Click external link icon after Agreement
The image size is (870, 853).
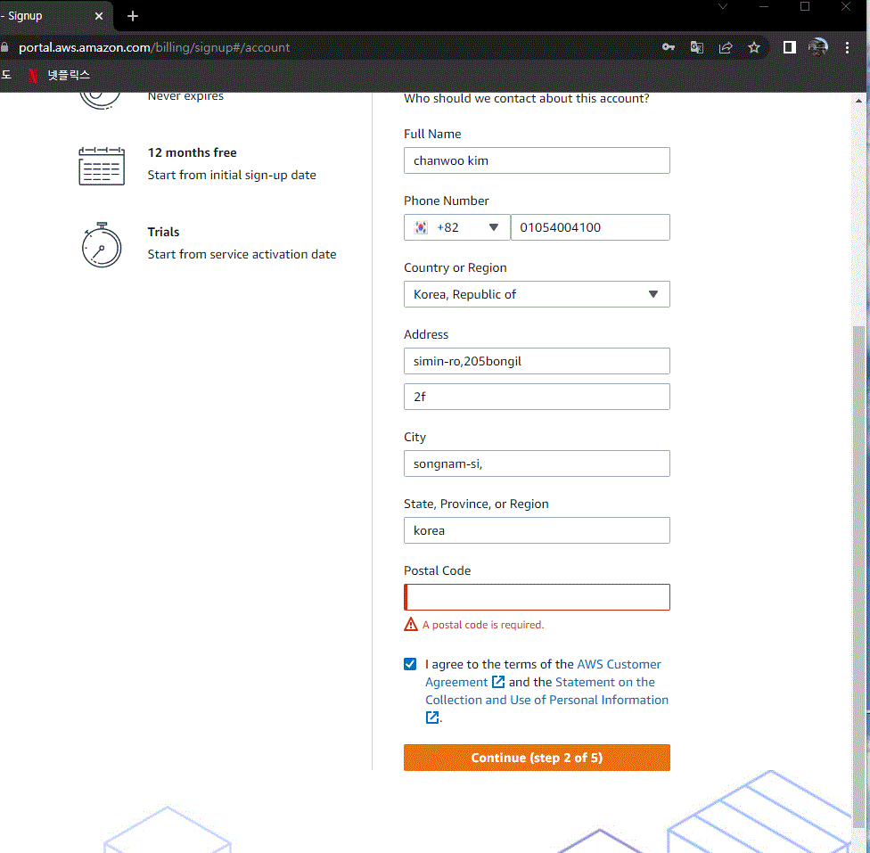tap(497, 682)
